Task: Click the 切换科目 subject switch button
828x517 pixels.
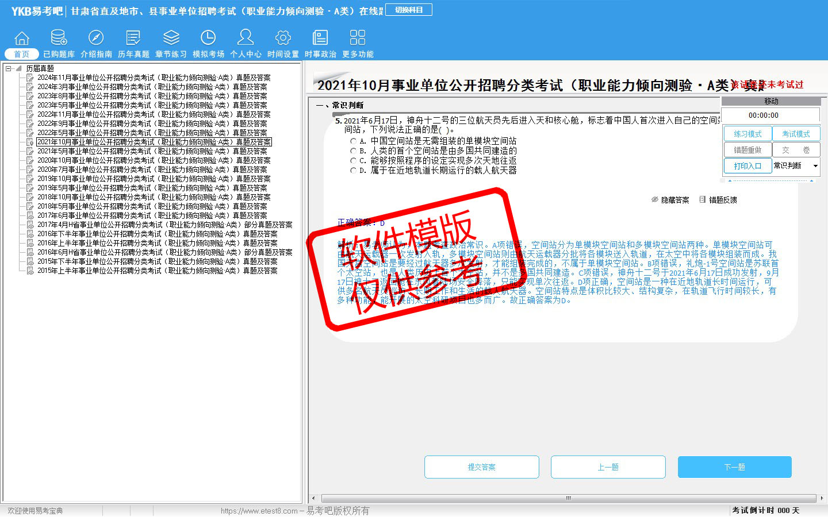Action: pyautogui.click(x=409, y=10)
